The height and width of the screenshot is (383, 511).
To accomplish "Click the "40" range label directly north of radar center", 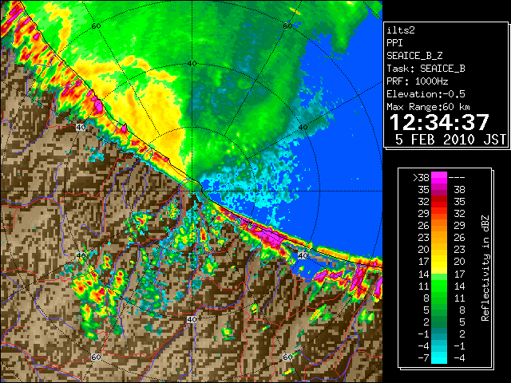I will coord(192,64).
